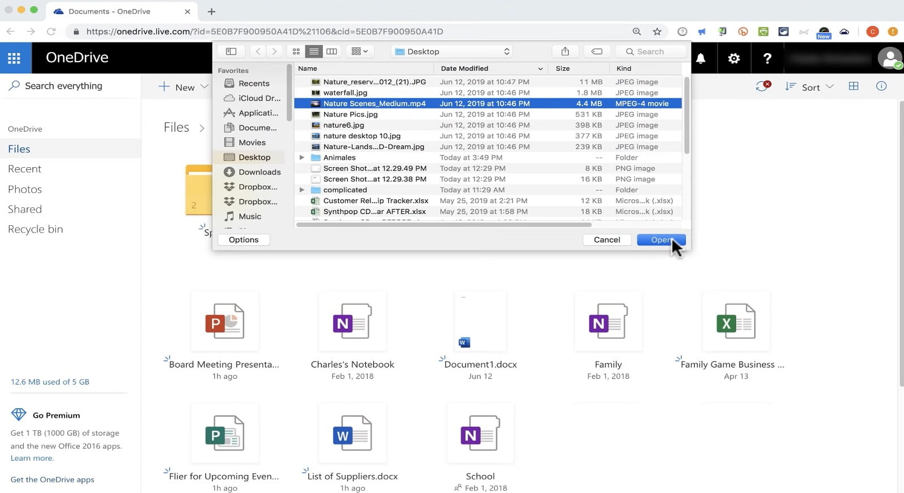Select Documents in Favorites sidebar
904x493 pixels.
[x=250, y=128]
